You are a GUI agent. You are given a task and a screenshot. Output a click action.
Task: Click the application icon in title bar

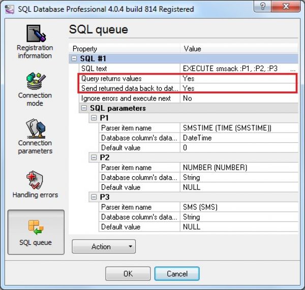point(9,9)
